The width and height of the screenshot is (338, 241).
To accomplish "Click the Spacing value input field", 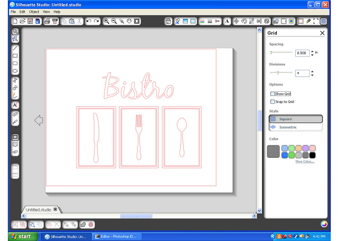I will pyautogui.click(x=302, y=53).
